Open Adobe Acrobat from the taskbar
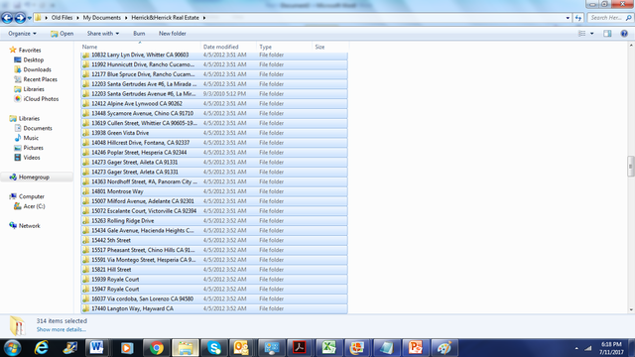 tap(300, 348)
